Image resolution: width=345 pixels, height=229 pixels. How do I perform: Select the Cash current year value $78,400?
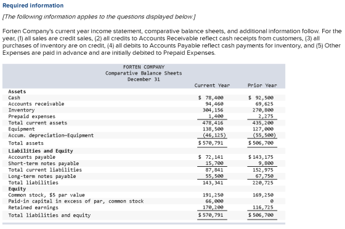click(211, 98)
